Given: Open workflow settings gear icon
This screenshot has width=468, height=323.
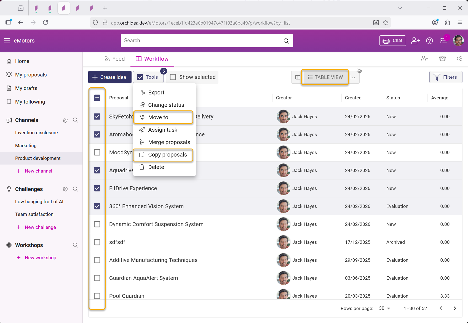Looking at the screenshot, I should click(459, 59).
